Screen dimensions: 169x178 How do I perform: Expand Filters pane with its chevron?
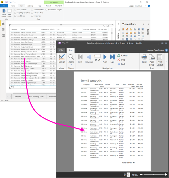pyautogui.click(x=118, y=24)
